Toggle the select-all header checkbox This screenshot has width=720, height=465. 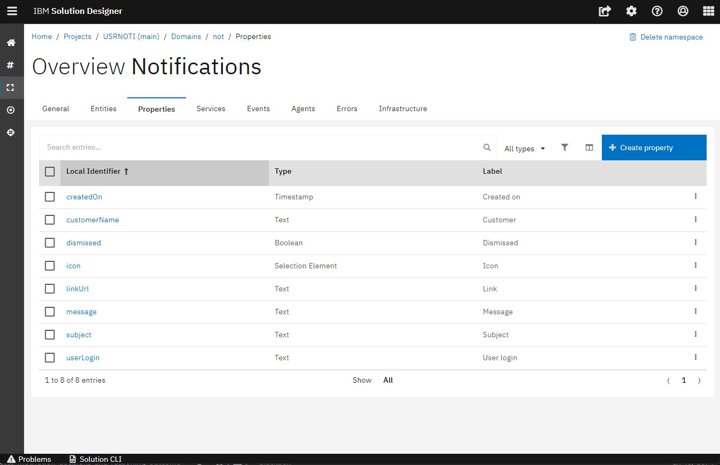click(x=50, y=172)
